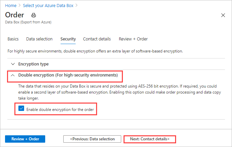
Task: Select the Security tab
Action: pyautogui.click(x=68, y=39)
